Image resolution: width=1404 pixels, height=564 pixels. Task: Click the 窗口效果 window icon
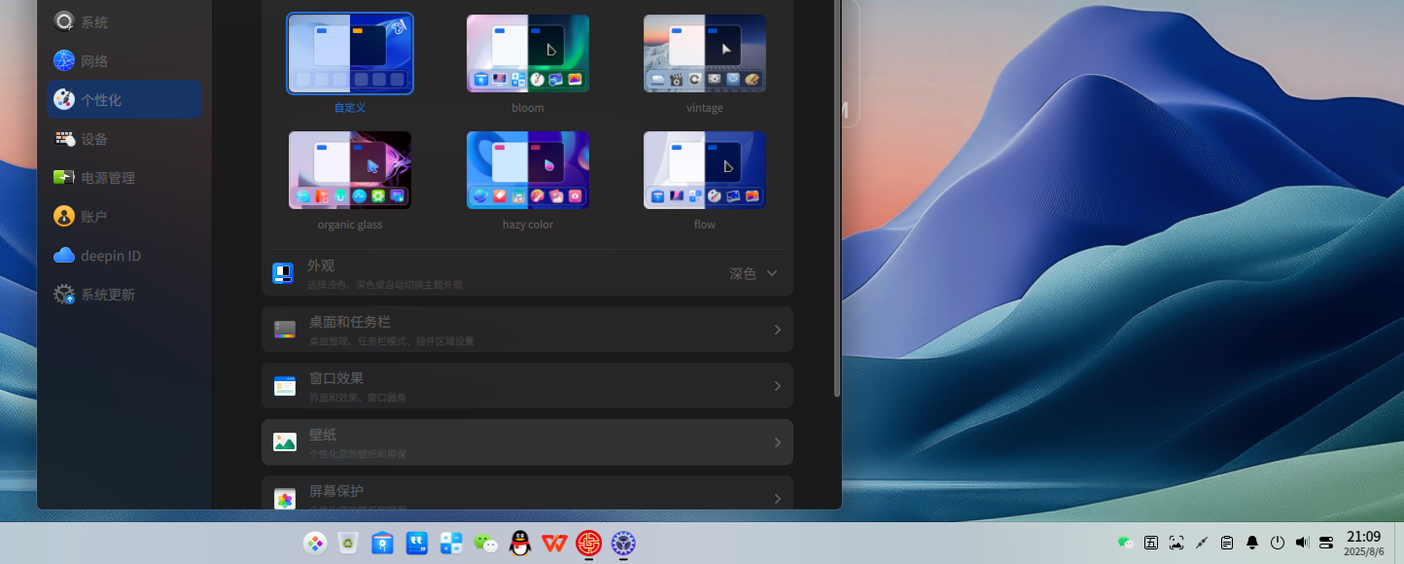point(285,386)
